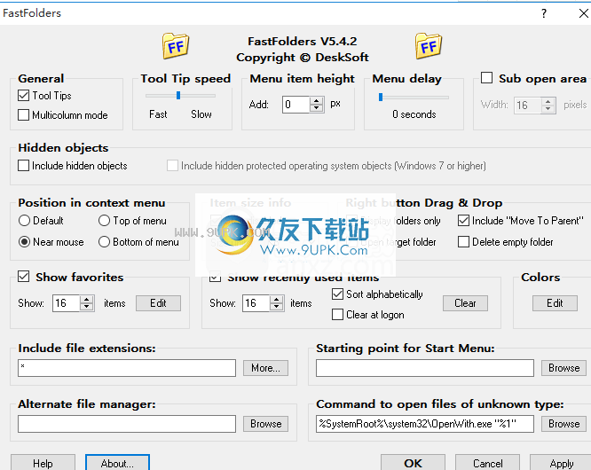Click the right FastFolders FF folder icon
Screen dimensions: 591x470
429,46
